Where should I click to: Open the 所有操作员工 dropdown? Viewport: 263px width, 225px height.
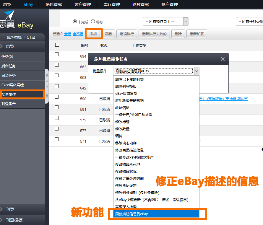click(x=166, y=22)
